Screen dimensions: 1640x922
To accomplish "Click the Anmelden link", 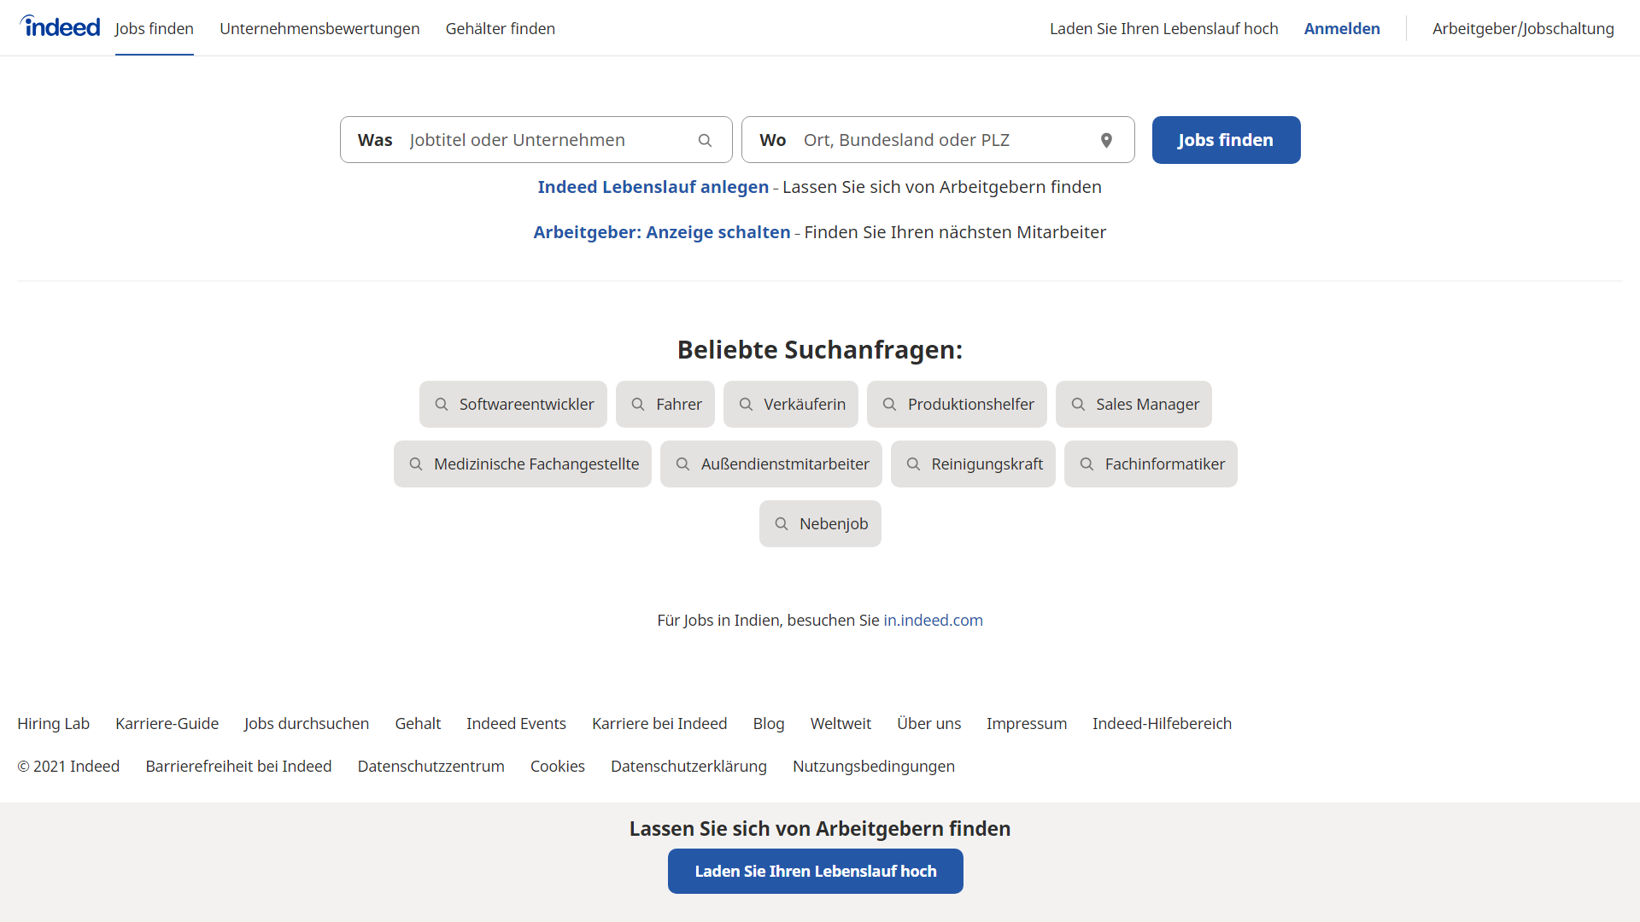I will coord(1342,28).
